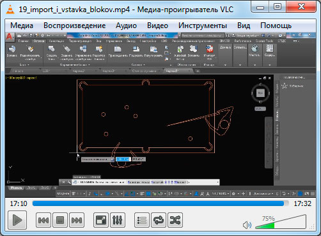Image resolution: width=321 pixels, height=236 pixels.
Task: Switch to the Начало start tab
Action: point(18,71)
